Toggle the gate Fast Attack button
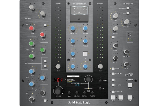 coord(113,74)
